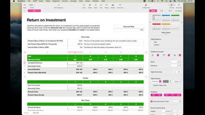Select column B header
Viewport: 205px width, 115px height.
(x=75, y=52)
